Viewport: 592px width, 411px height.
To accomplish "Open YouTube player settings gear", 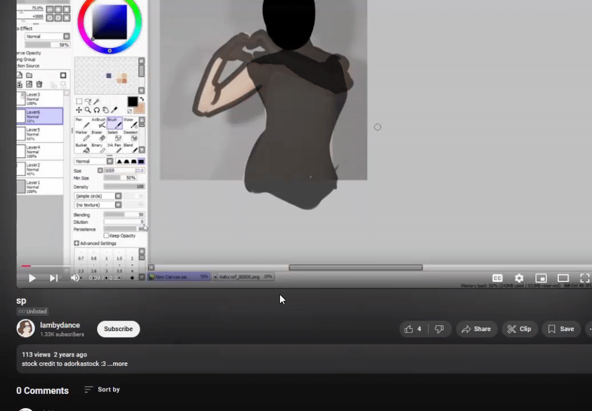I will point(519,278).
